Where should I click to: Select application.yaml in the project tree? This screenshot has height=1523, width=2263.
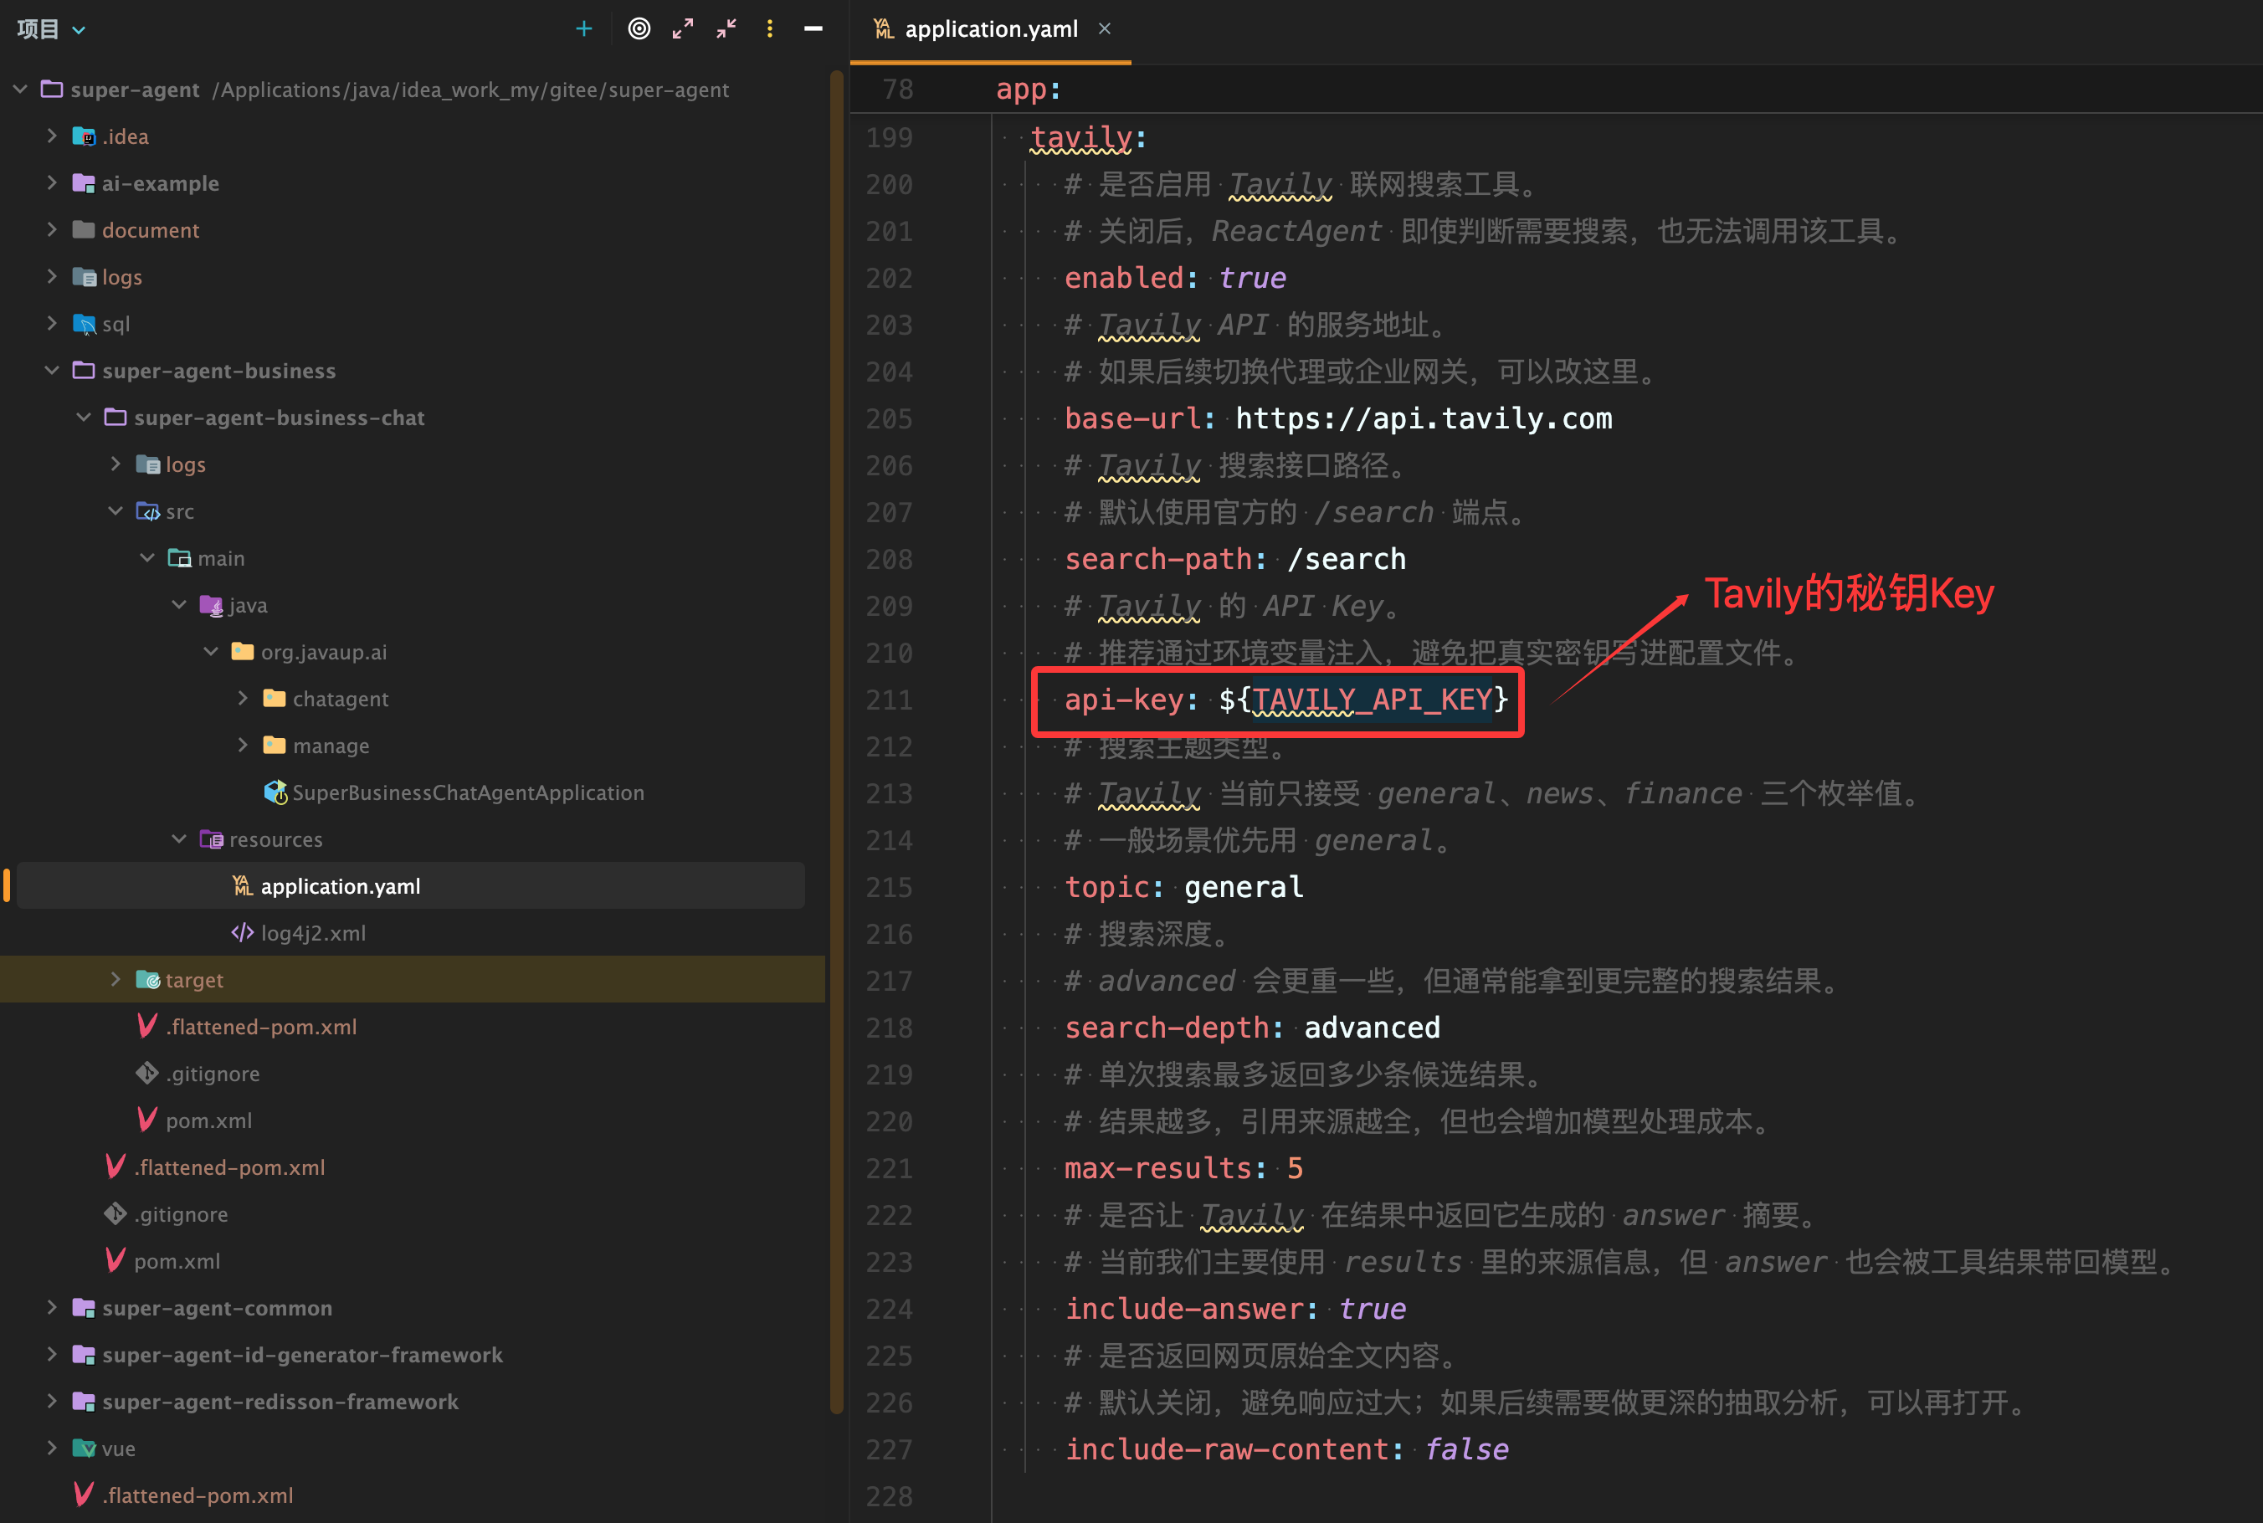click(340, 886)
